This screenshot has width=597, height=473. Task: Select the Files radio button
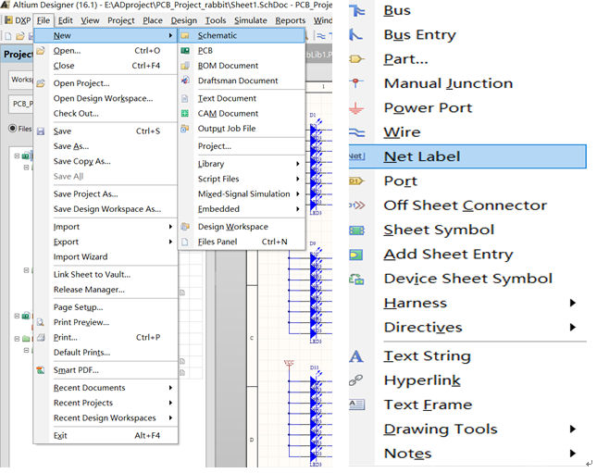[x=13, y=129]
